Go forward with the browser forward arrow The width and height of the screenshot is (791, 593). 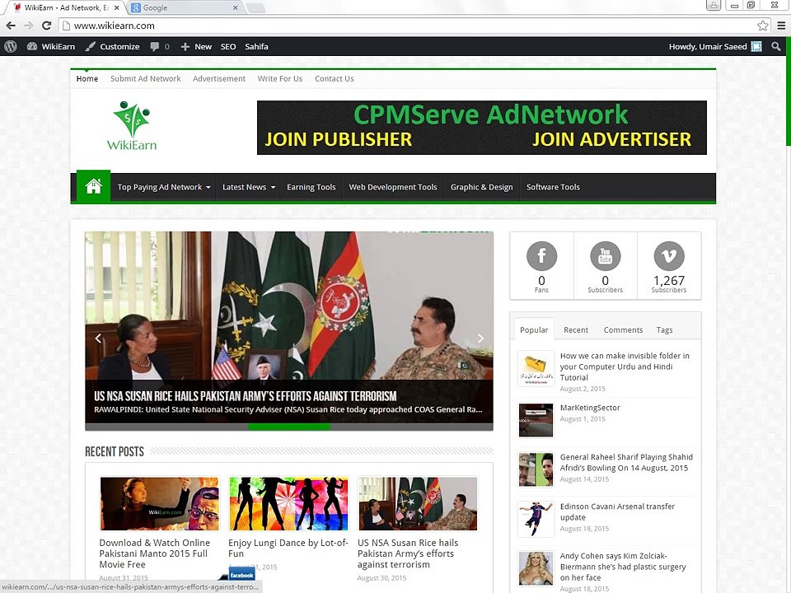click(29, 26)
